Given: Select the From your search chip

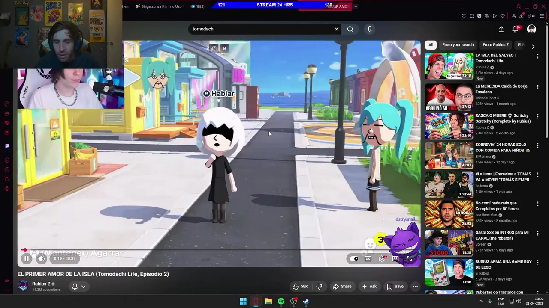Looking at the screenshot, I should pos(458,45).
